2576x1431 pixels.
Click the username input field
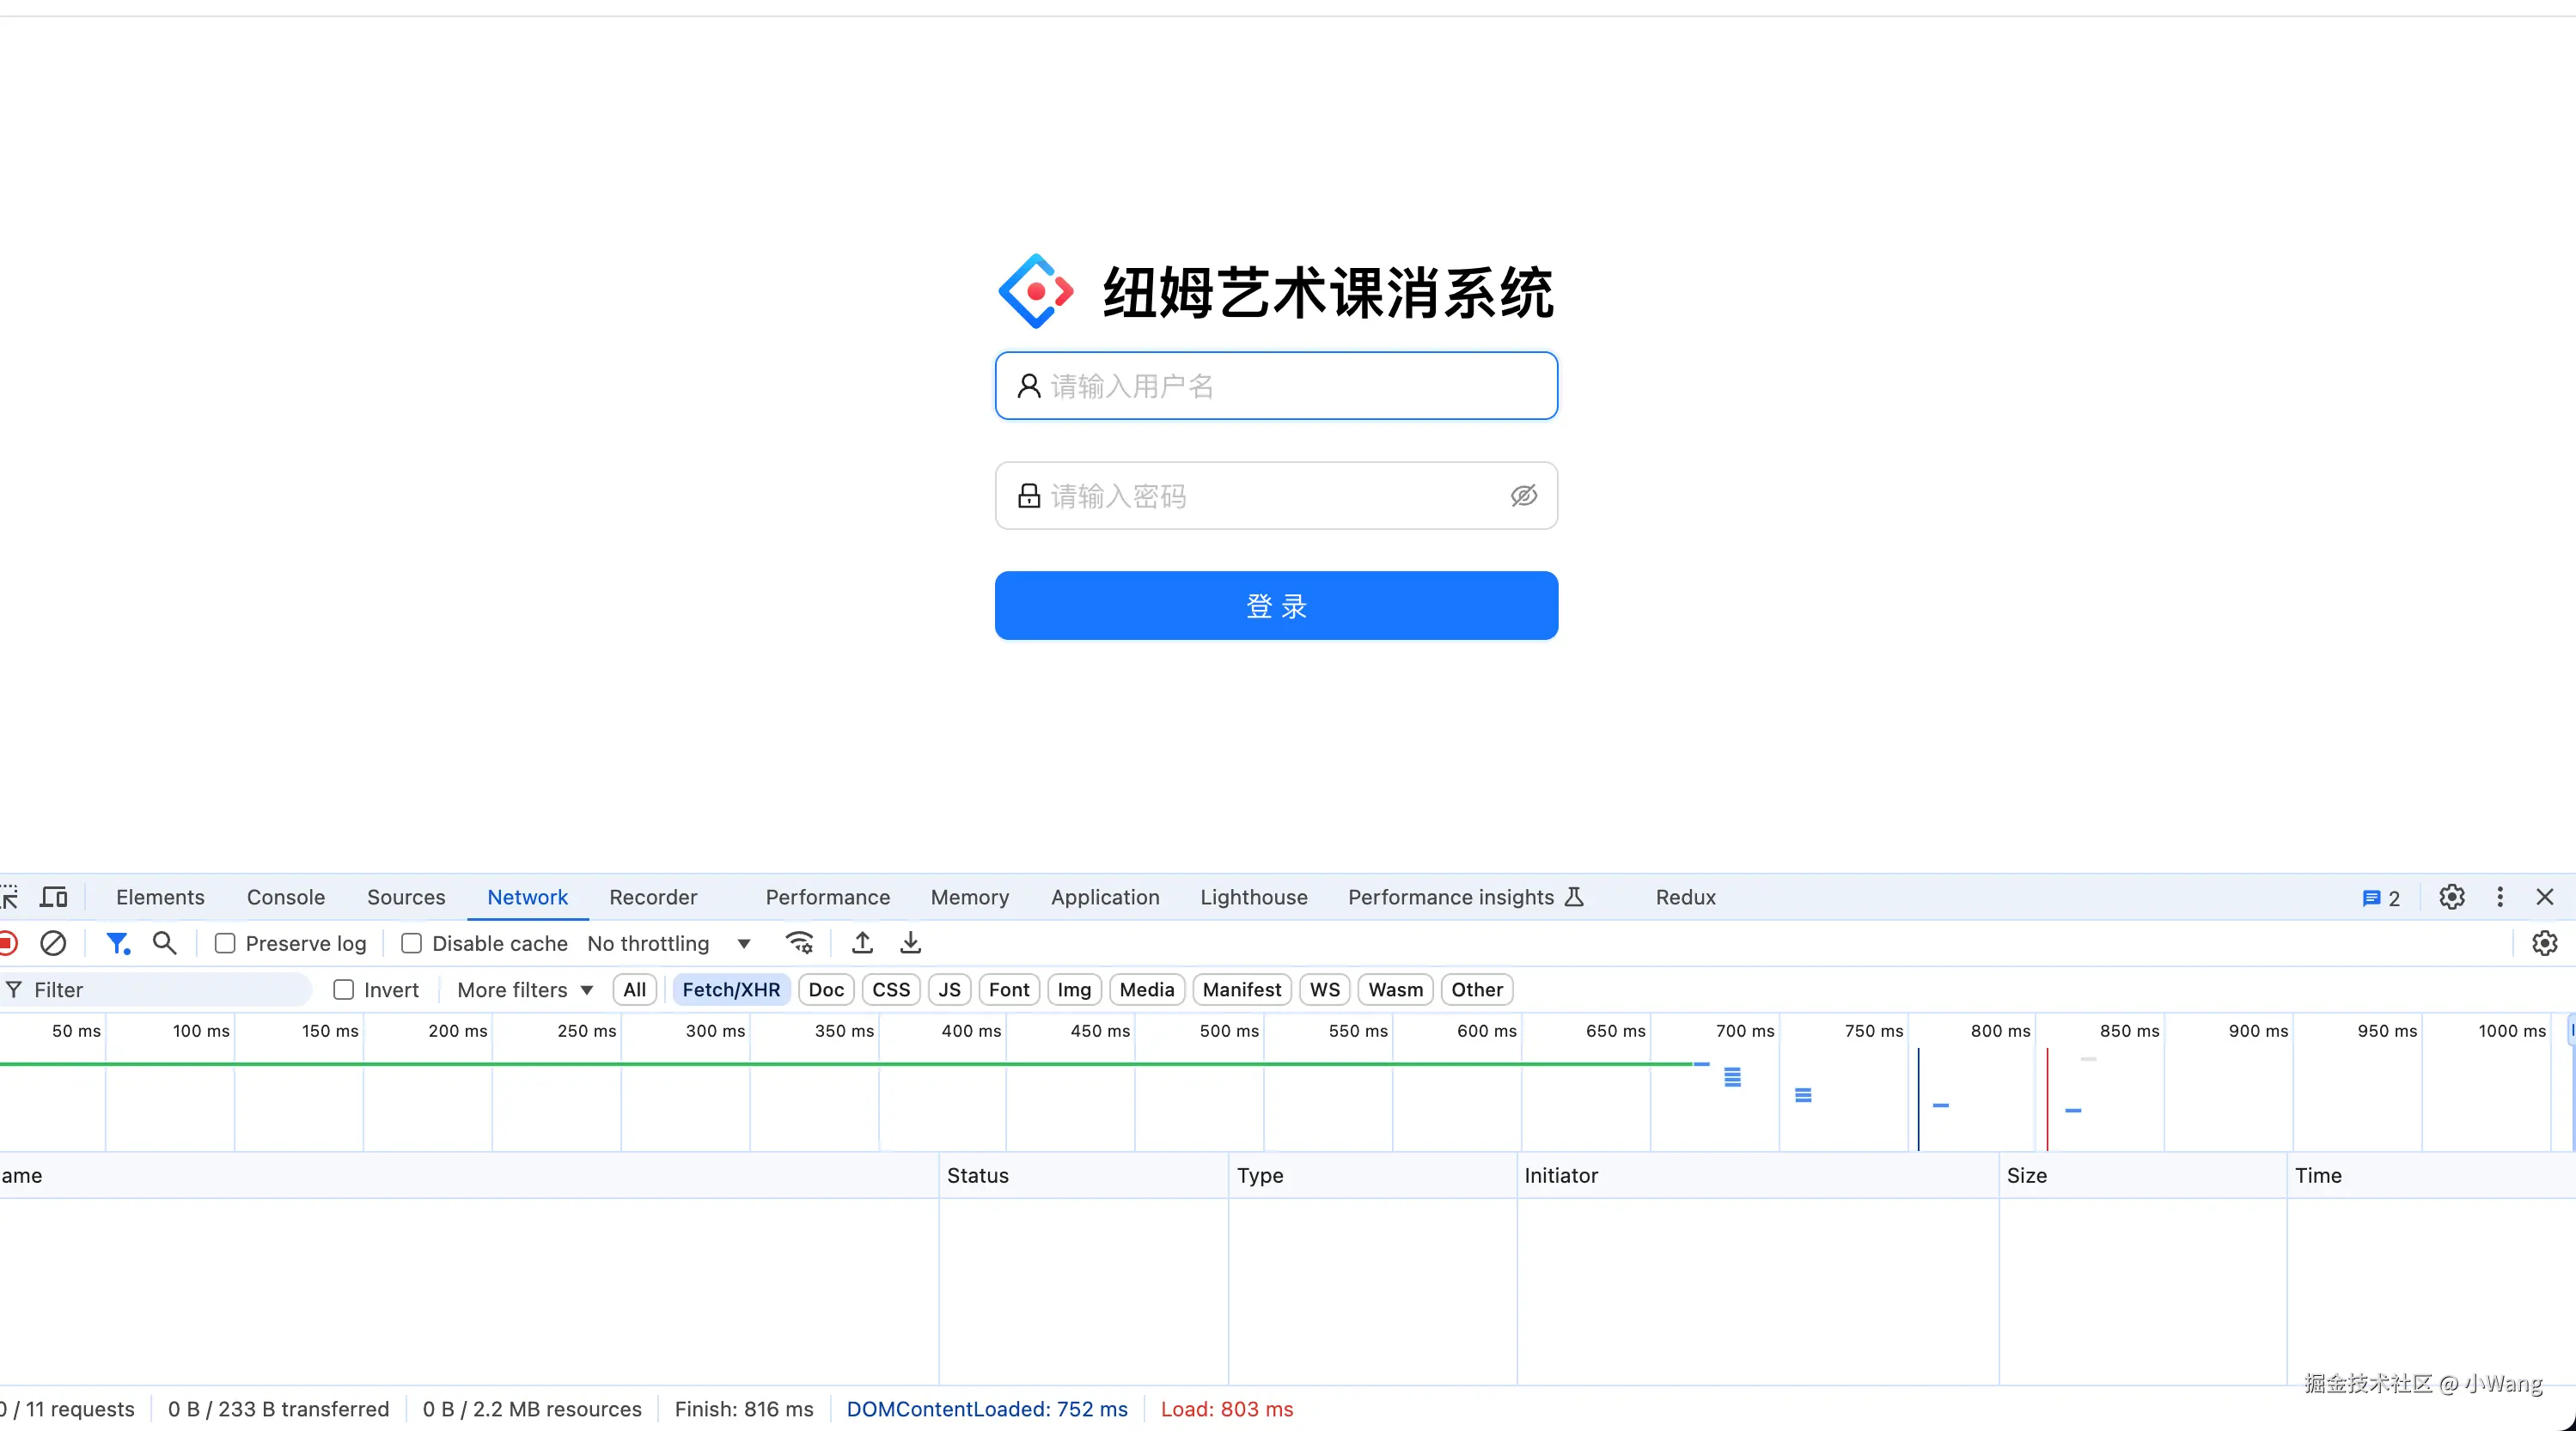click(1276, 386)
